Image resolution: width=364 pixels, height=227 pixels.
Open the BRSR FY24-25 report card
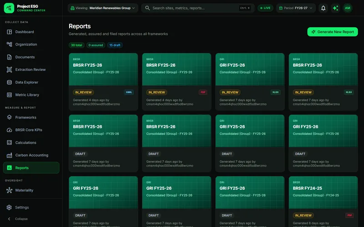click(x=323, y=202)
